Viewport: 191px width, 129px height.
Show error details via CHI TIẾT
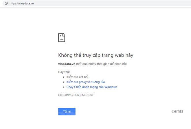pos(177,111)
